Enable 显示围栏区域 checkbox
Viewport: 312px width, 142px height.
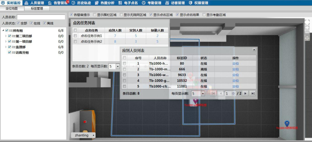95,15
